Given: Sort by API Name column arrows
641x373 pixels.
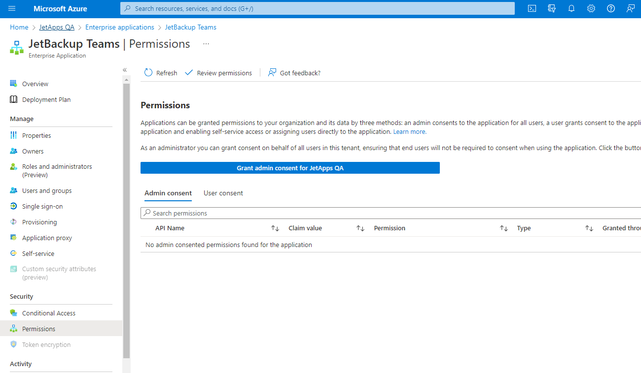Looking at the screenshot, I should (x=275, y=228).
